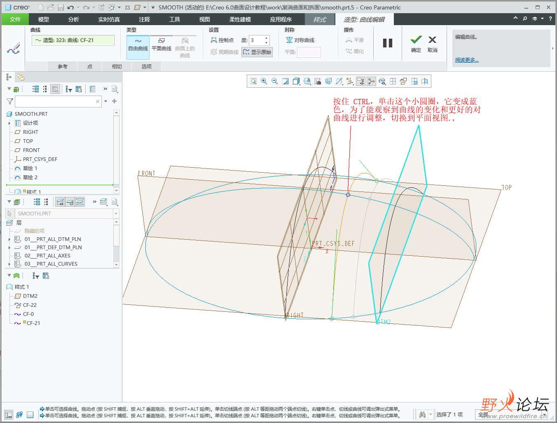
Task: Click Expand All tree icon
Action: tap(36, 89)
